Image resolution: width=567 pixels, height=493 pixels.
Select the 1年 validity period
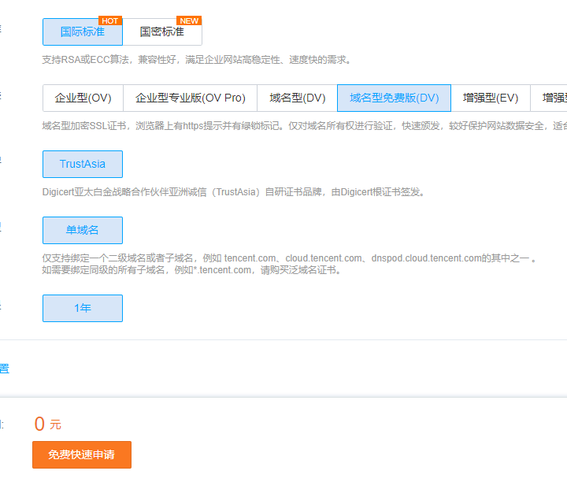(x=83, y=309)
